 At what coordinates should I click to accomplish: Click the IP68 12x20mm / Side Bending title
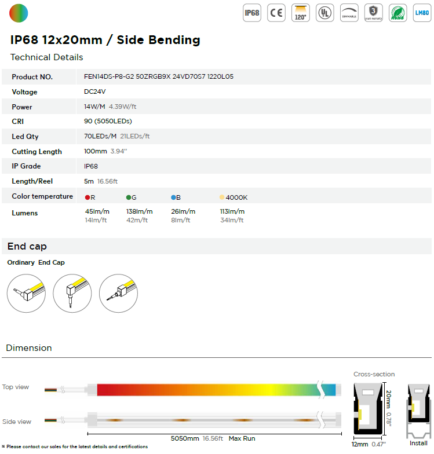[x=105, y=40]
